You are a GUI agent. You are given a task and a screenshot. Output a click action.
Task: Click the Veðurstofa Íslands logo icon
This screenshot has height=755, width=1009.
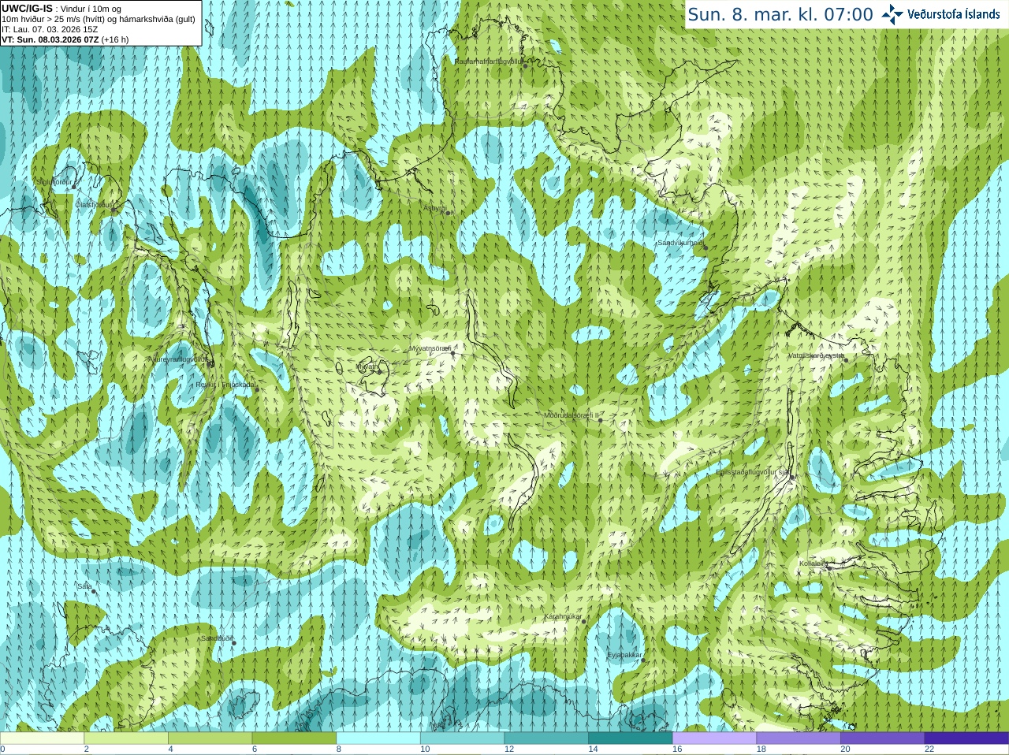(x=892, y=14)
